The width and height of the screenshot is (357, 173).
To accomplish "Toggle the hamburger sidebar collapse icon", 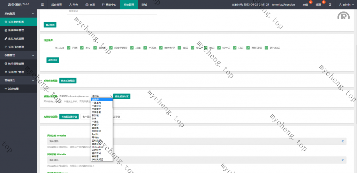I will pyautogui.click(x=42, y=5).
